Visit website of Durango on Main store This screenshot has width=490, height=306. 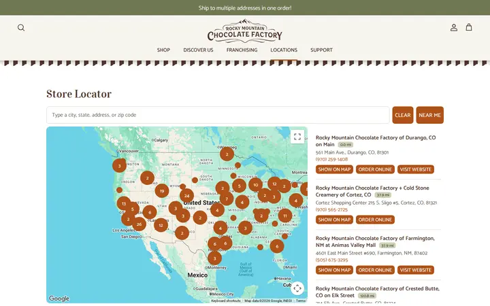416,169
